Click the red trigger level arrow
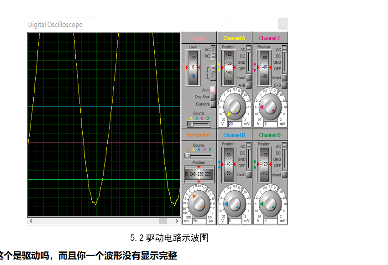Viewport: 388px width, 265px height. (x=184, y=67)
